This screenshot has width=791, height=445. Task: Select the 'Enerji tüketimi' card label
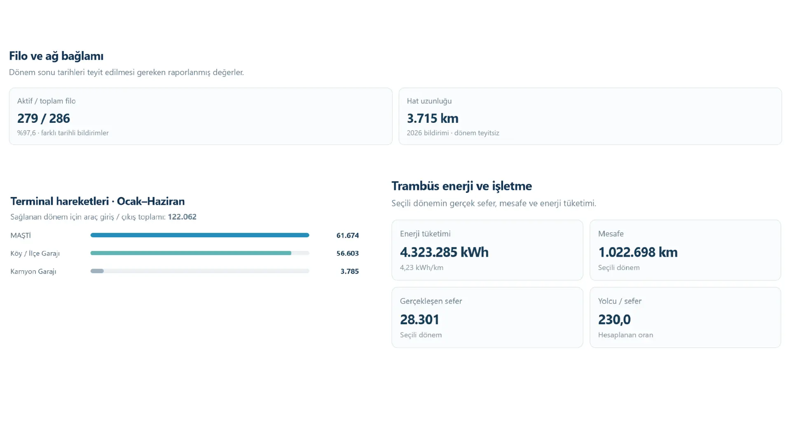[425, 234]
